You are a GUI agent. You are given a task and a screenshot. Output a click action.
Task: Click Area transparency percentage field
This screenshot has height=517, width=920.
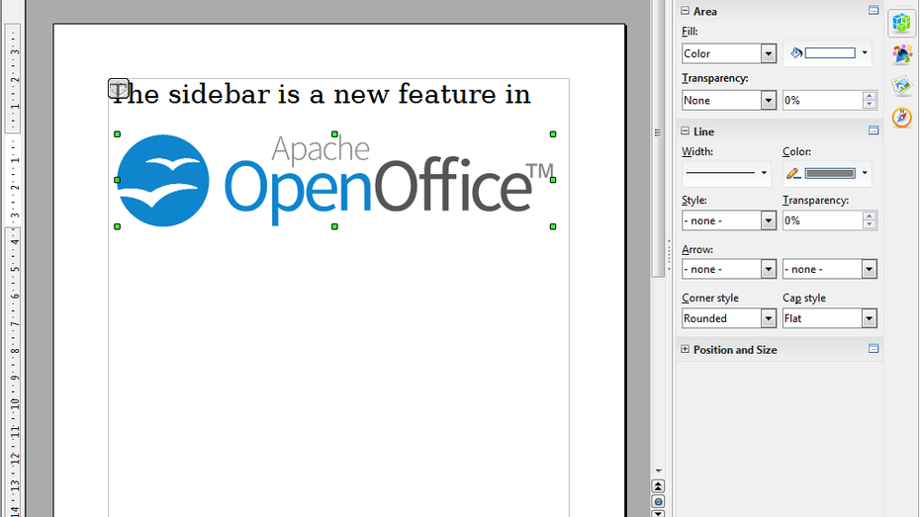(823, 100)
